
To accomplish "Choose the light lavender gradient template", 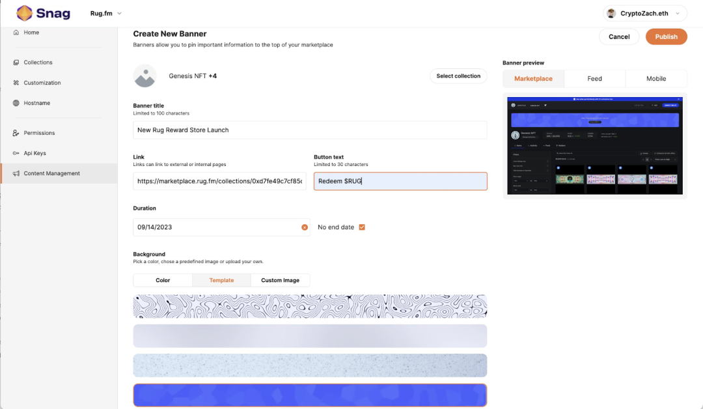I will click(310, 336).
